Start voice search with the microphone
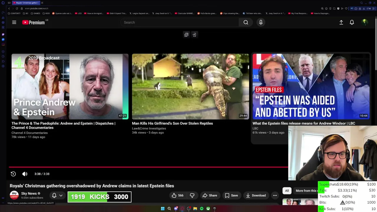 pos(261,22)
